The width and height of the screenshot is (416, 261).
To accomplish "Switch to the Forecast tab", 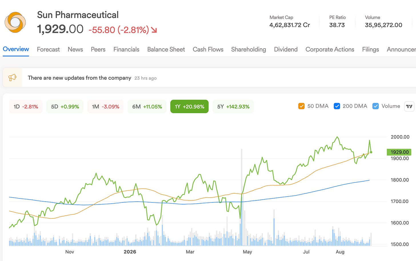I will [48, 49].
